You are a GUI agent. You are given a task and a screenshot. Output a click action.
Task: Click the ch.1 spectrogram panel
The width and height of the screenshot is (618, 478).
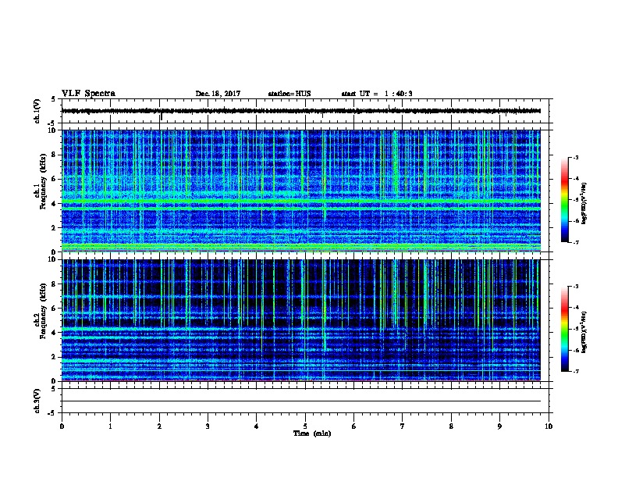click(x=301, y=191)
